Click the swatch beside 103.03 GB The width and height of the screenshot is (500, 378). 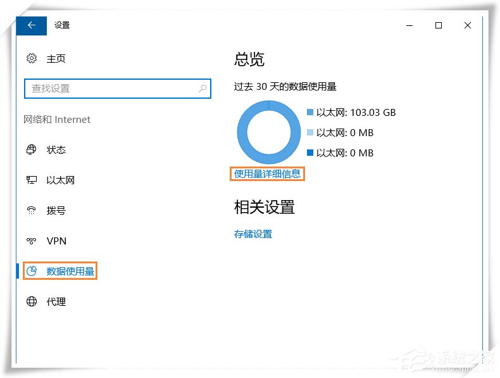[x=310, y=112]
